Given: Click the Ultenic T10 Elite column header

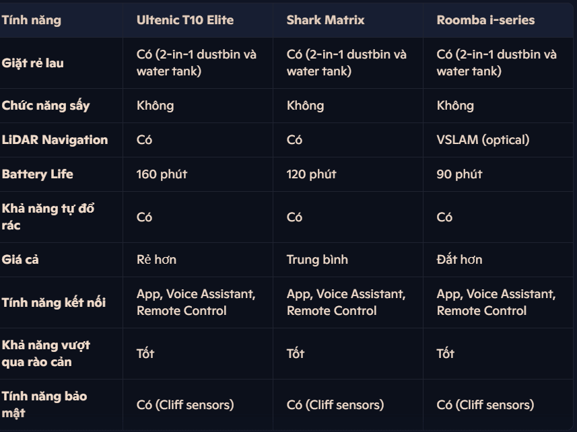Looking at the screenshot, I should (184, 20).
